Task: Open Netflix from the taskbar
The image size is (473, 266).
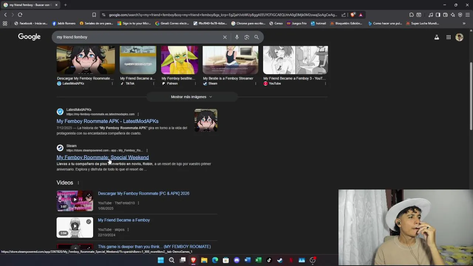Action: 291,260
